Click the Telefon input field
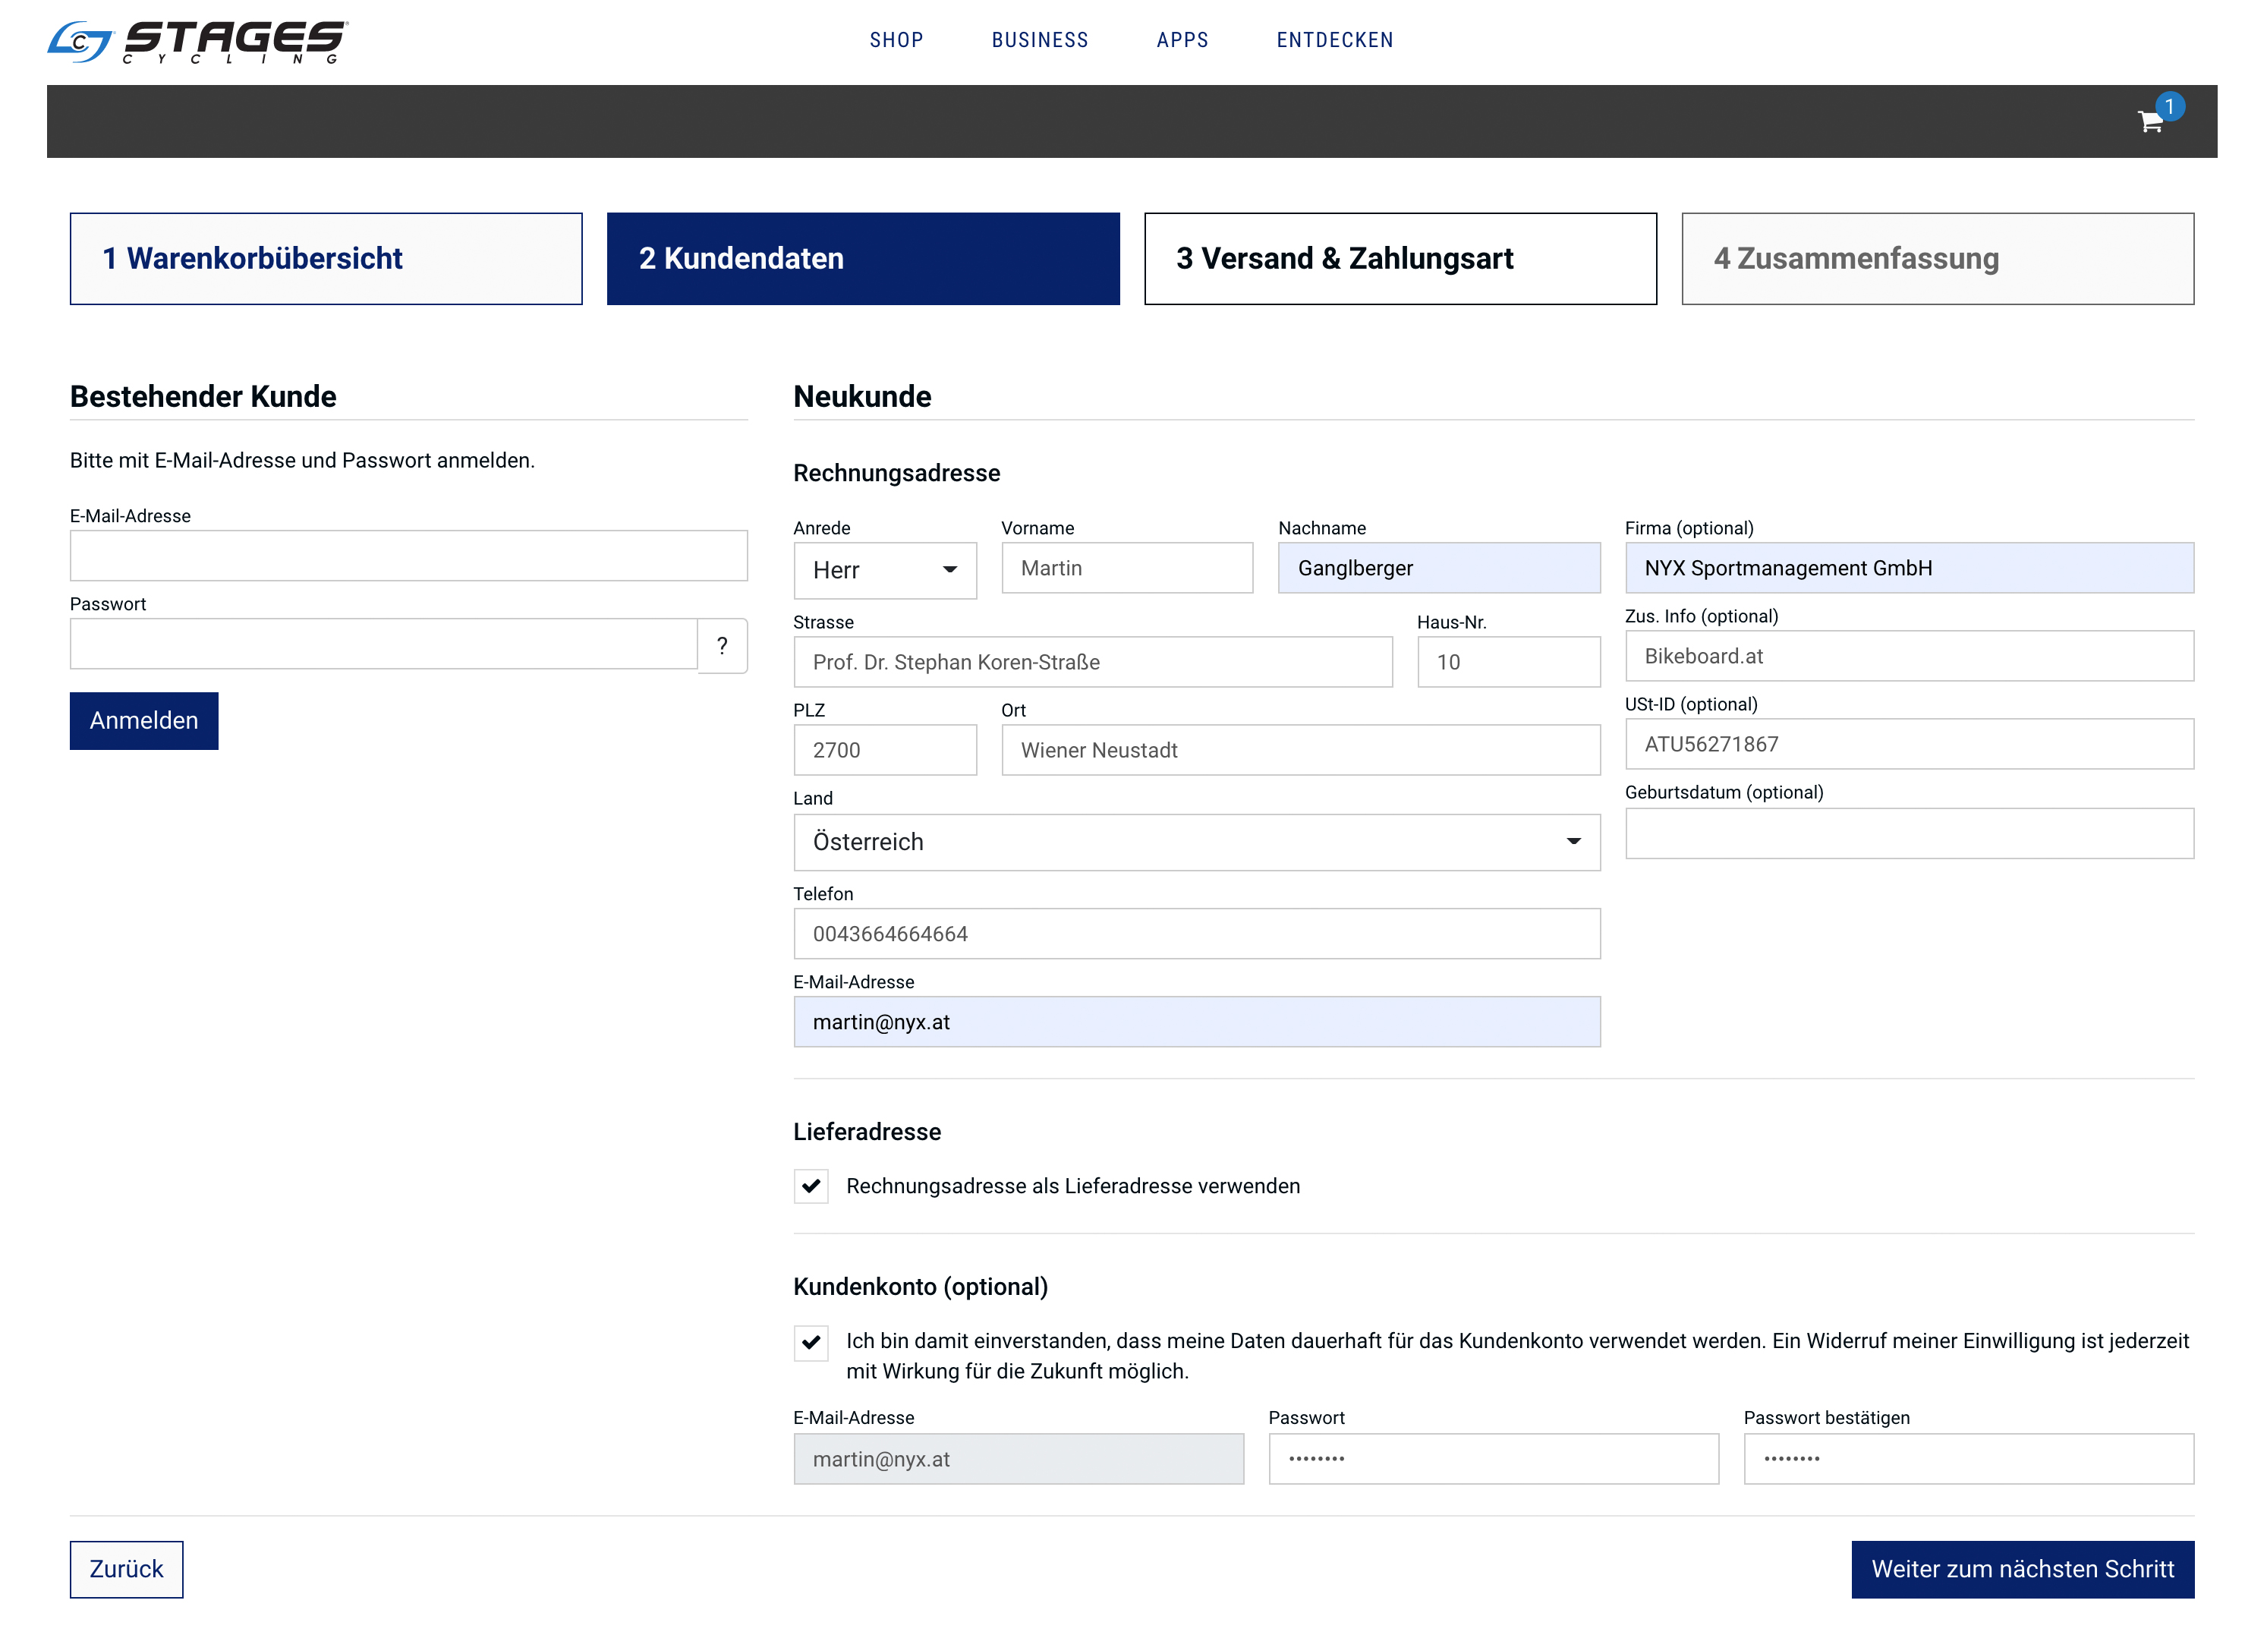The image size is (2245, 1635). tap(1197, 934)
